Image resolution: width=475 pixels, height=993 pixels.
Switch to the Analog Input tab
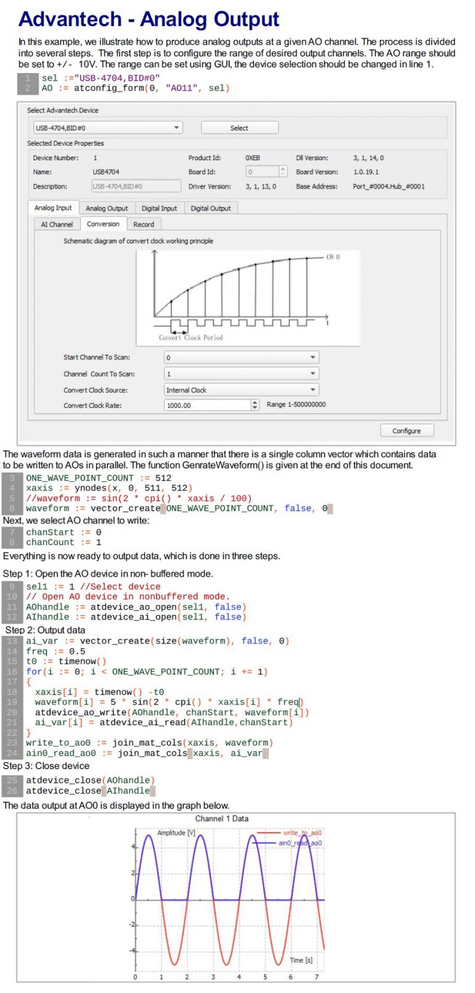coord(53,208)
